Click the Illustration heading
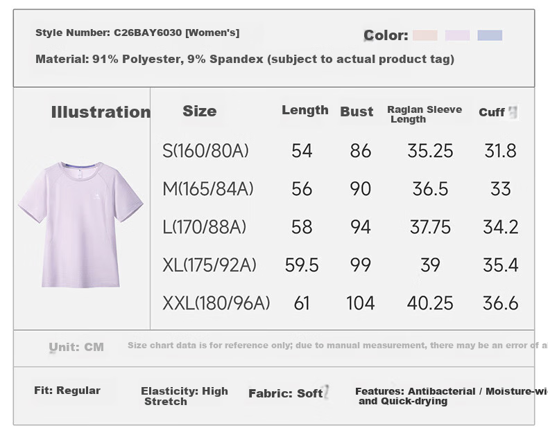The image size is (548, 439). (x=101, y=112)
